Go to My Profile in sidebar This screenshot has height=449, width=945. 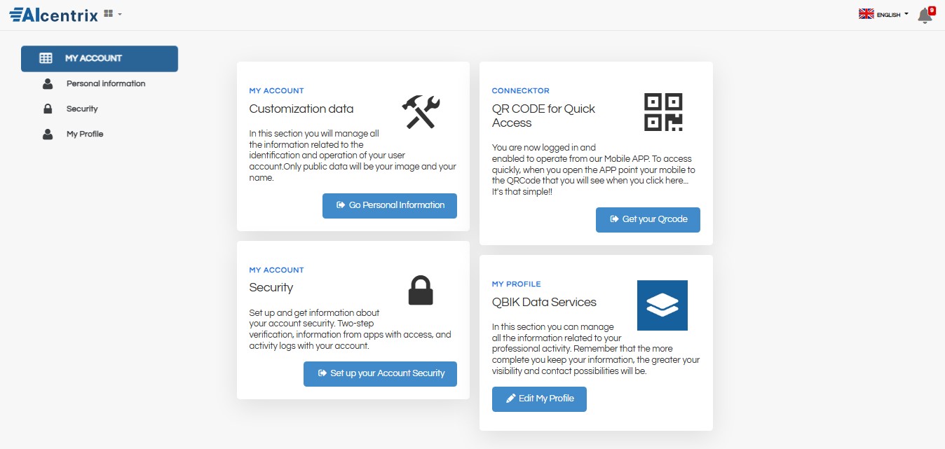tap(85, 134)
